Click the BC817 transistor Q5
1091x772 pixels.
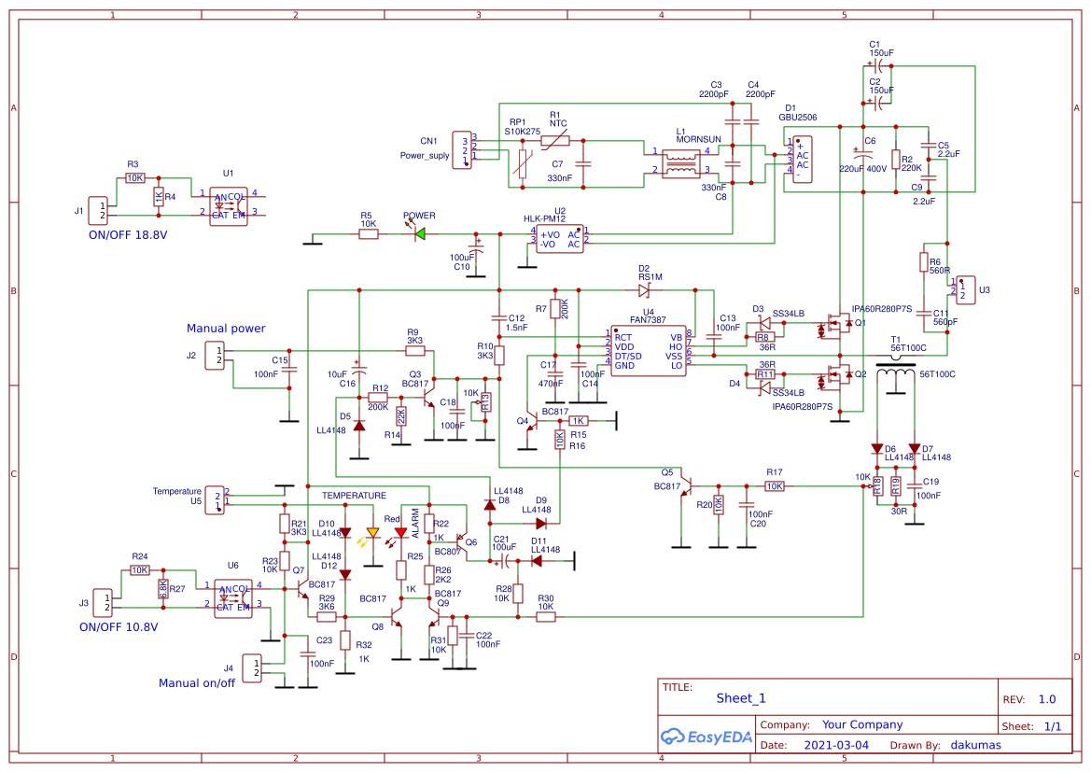(689, 484)
